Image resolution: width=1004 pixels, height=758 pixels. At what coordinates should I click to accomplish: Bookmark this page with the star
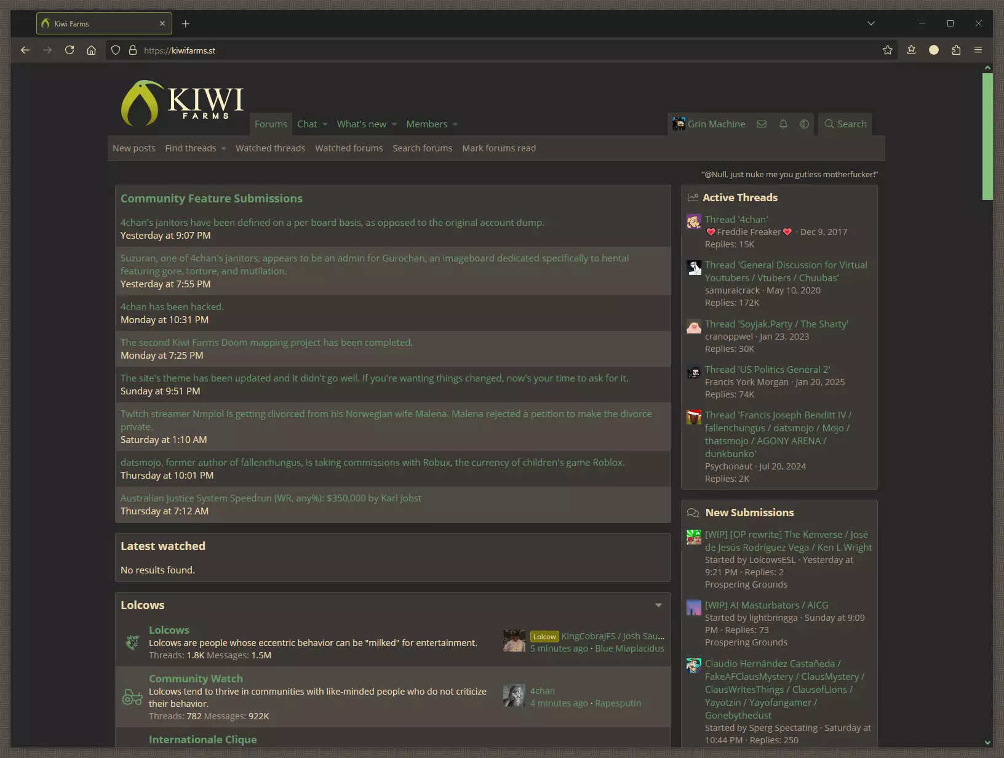coord(888,50)
